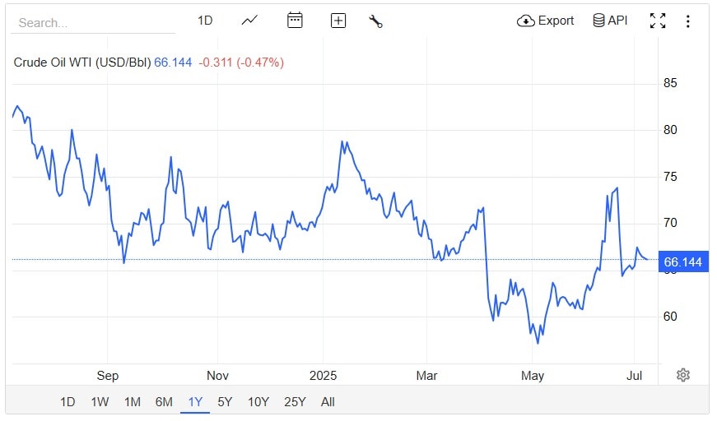Screen dimensions: 717x421
Task: Open the wrench tools icon
Action: (x=375, y=21)
